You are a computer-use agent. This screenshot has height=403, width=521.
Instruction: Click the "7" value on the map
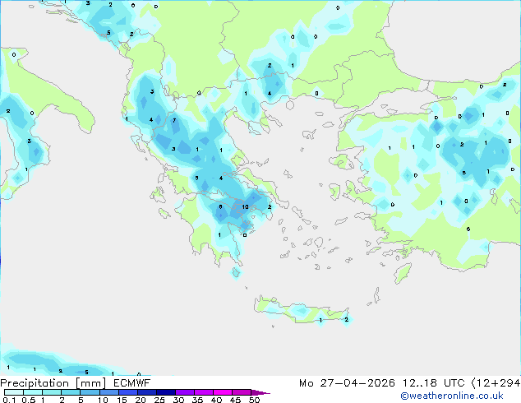click(174, 120)
